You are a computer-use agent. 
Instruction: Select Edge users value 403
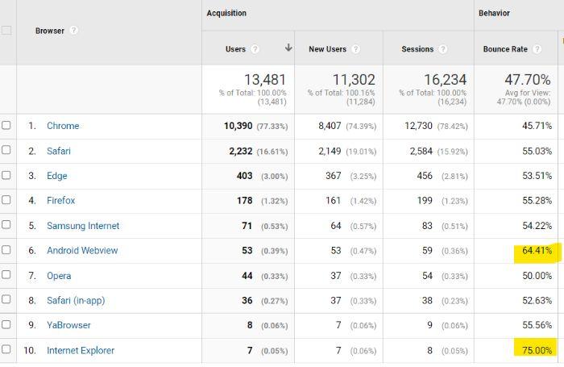[x=245, y=176]
